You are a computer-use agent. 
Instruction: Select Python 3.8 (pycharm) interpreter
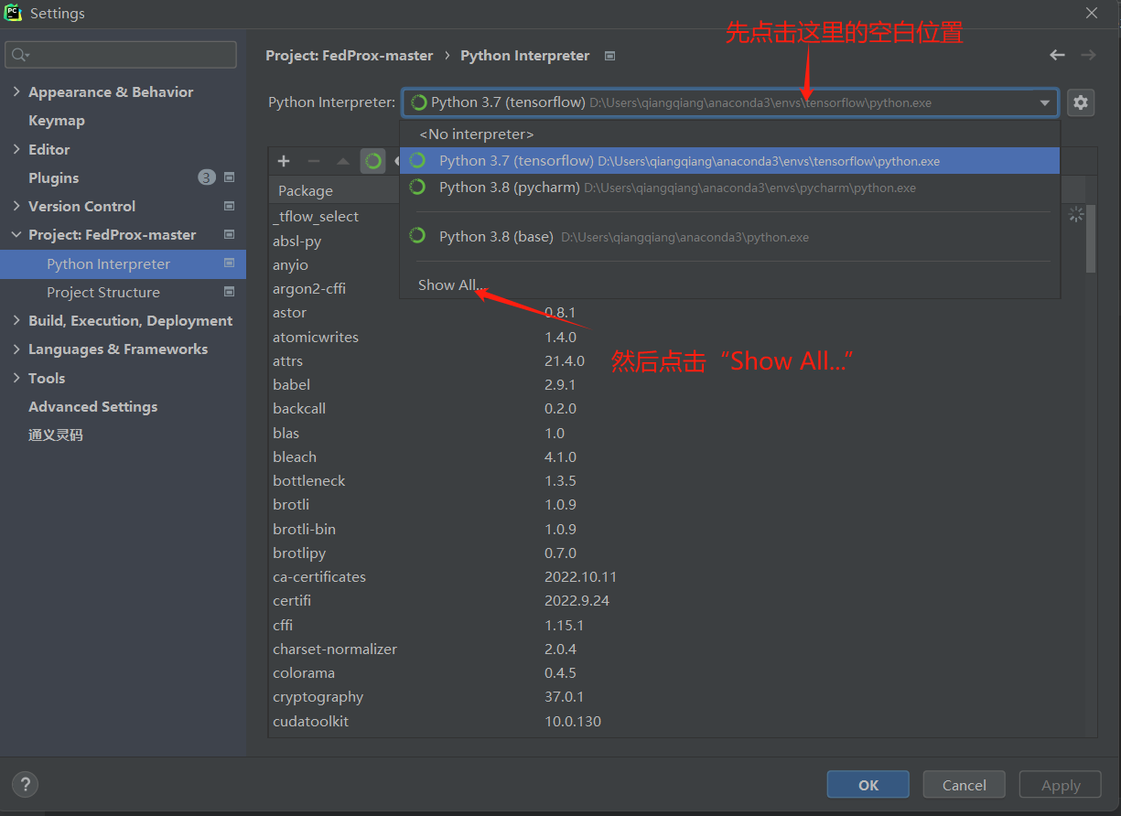click(x=730, y=188)
